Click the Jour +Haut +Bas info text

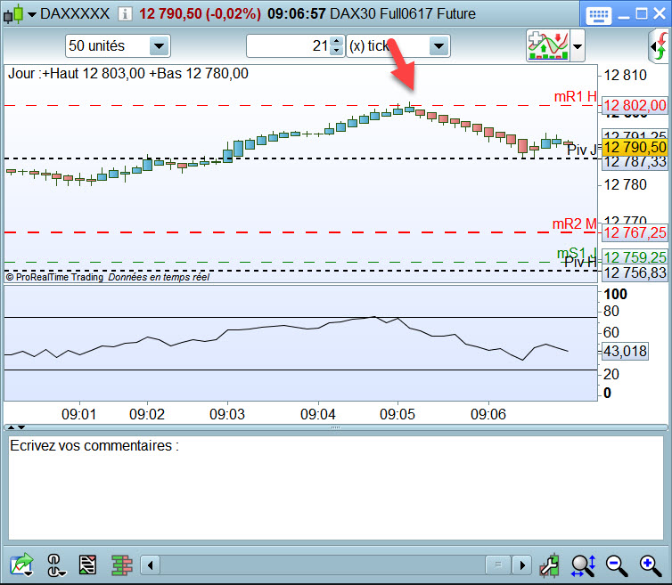[x=128, y=74]
